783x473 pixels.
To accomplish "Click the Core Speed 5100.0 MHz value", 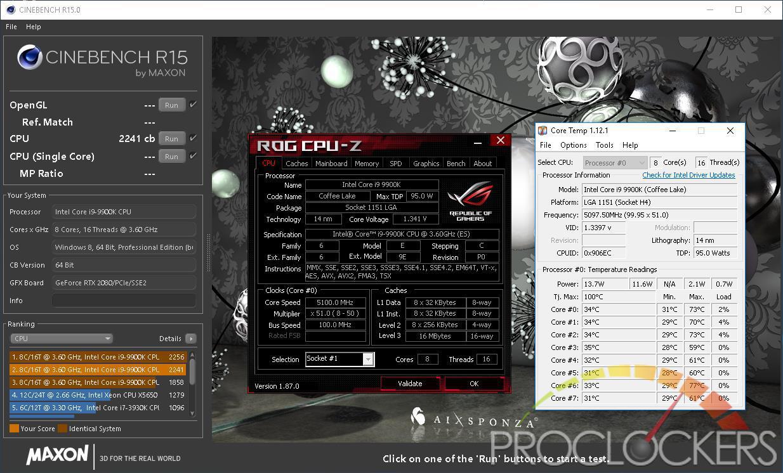I will tap(336, 302).
